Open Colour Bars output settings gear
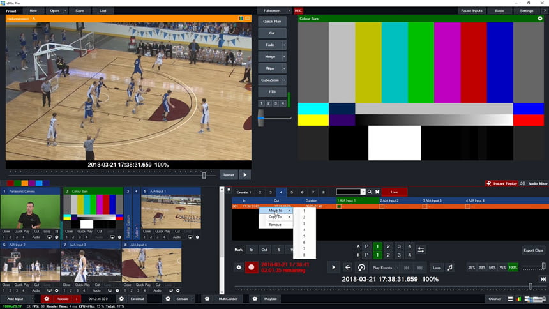Screen dimensions: 549x309 click(540, 19)
